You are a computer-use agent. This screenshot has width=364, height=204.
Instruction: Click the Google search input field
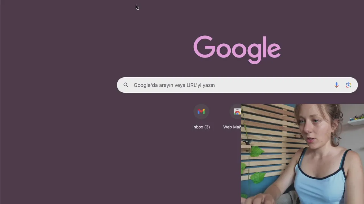237,85
